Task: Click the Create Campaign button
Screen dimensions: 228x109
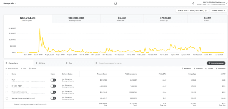Action: pyautogui.click(x=216, y=63)
